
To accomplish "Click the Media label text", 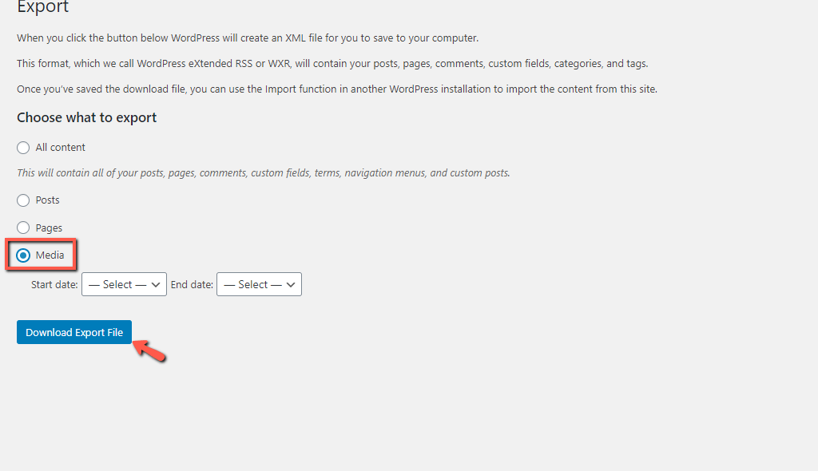I will [x=50, y=255].
